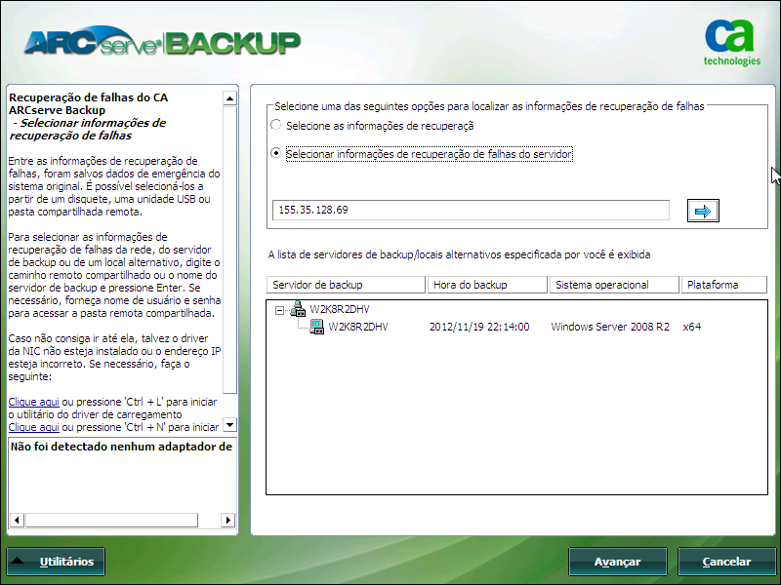The height and width of the screenshot is (585, 781).
Task: Click the CA technologies logo
Action: 731,43
